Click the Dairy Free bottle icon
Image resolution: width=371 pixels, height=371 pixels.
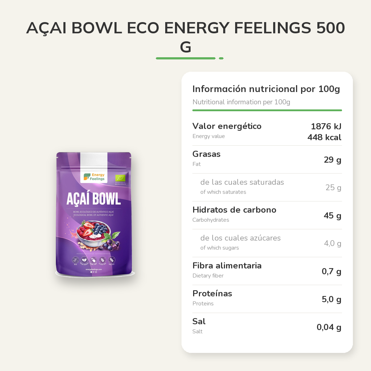pyautogui.click(x=94, y=260)
